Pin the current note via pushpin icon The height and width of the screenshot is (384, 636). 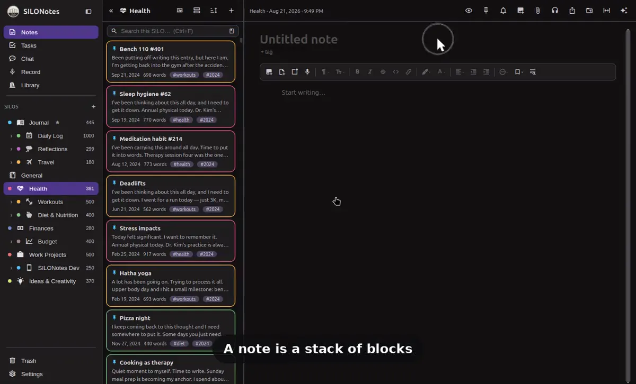pyautogui.click(x=486, y=11)
